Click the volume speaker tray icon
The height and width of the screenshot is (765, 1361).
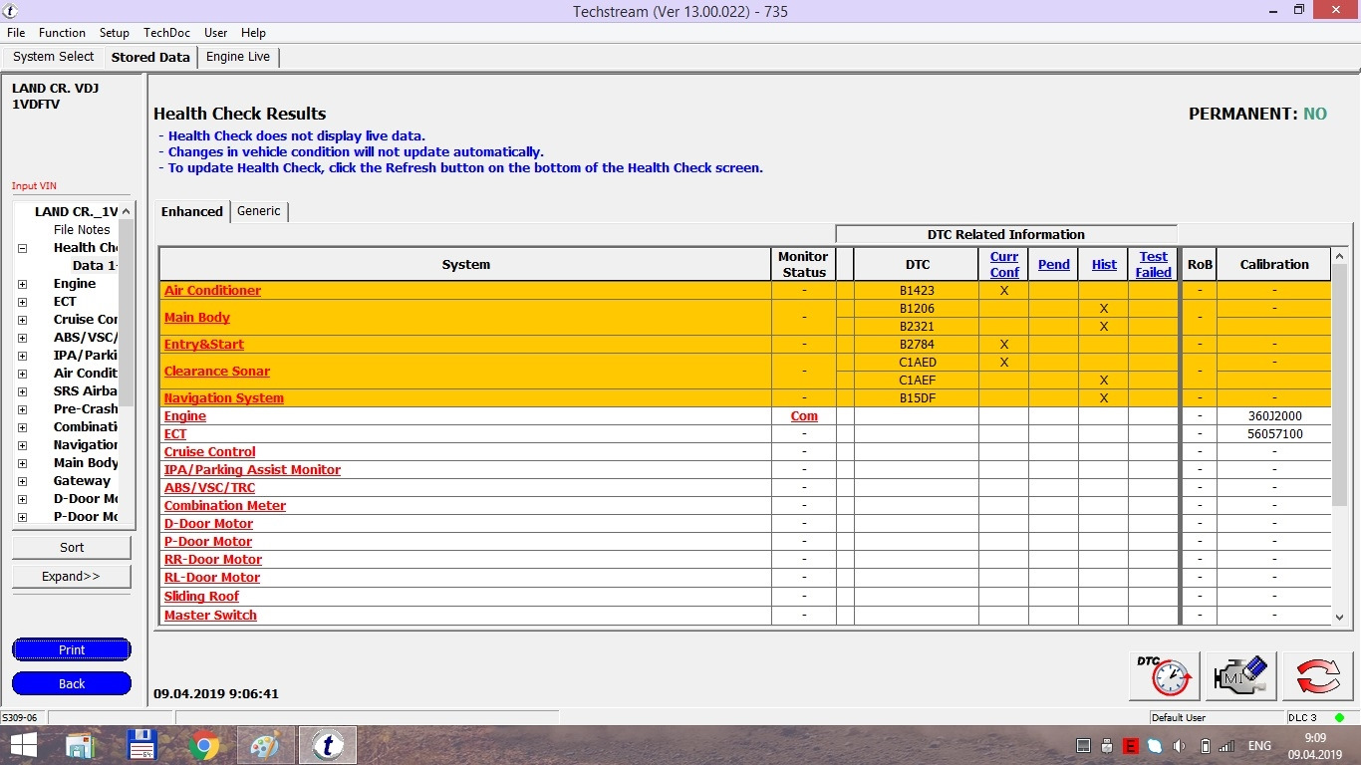coord(1179,746)
